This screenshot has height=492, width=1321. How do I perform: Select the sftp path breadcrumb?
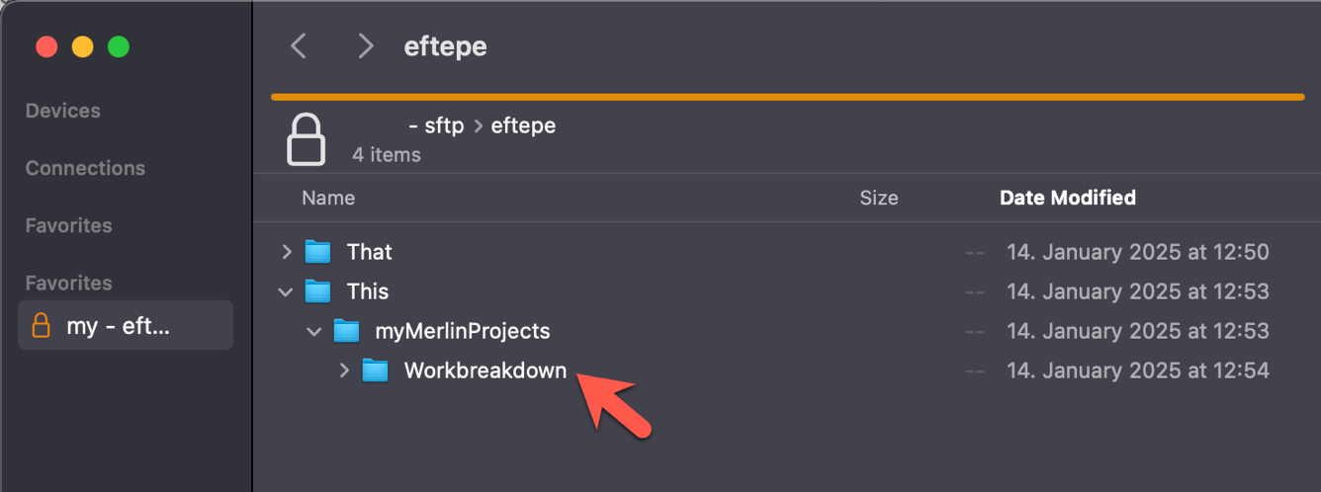[443, 125]
